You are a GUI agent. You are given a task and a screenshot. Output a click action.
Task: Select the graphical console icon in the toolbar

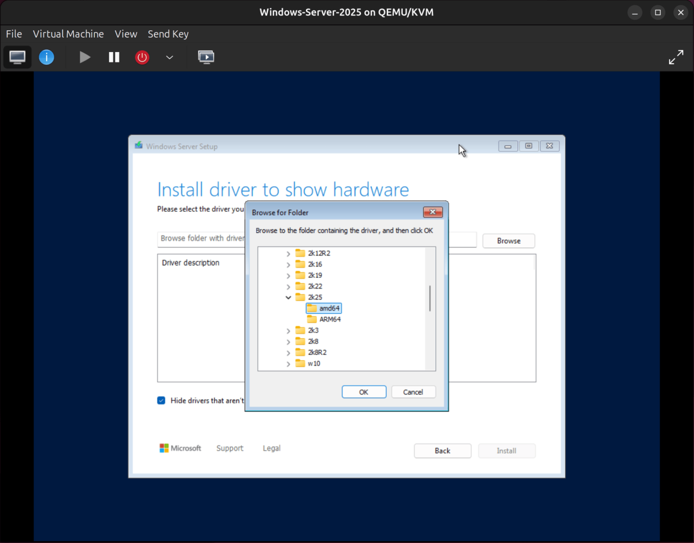(17, 57)
